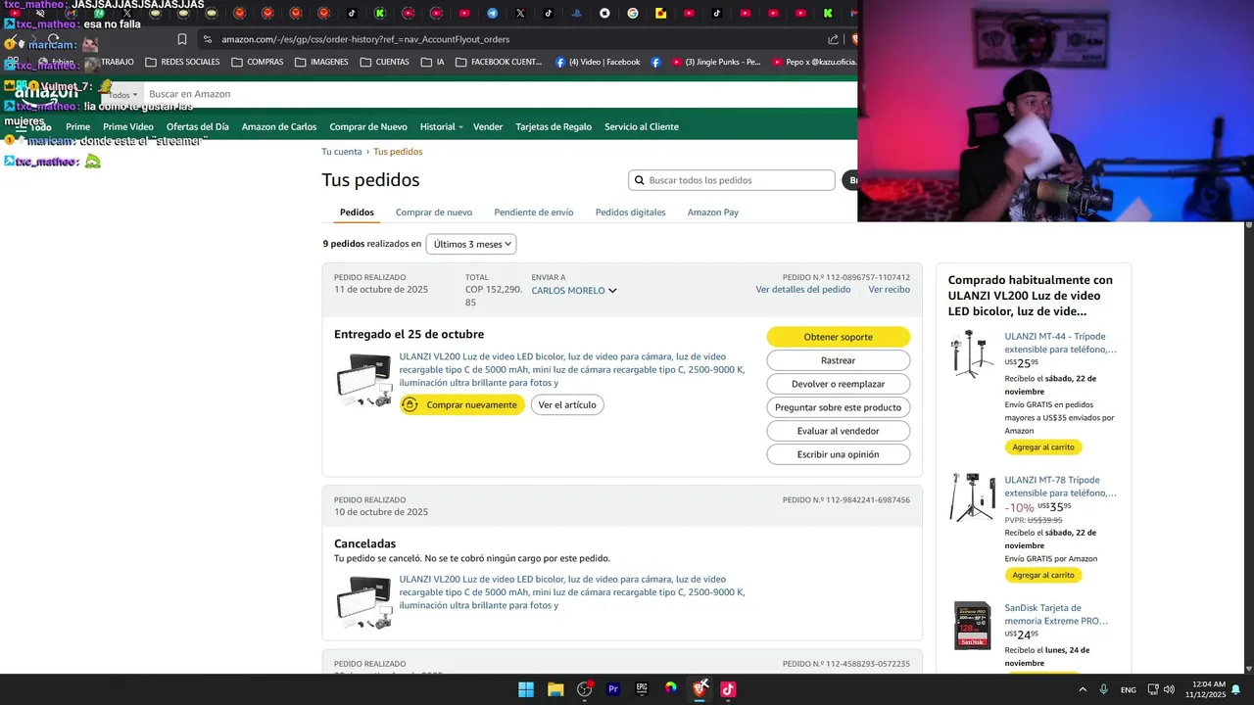Click the magnifier icon in the orders search
The image size is (1254, 705).
640,180
